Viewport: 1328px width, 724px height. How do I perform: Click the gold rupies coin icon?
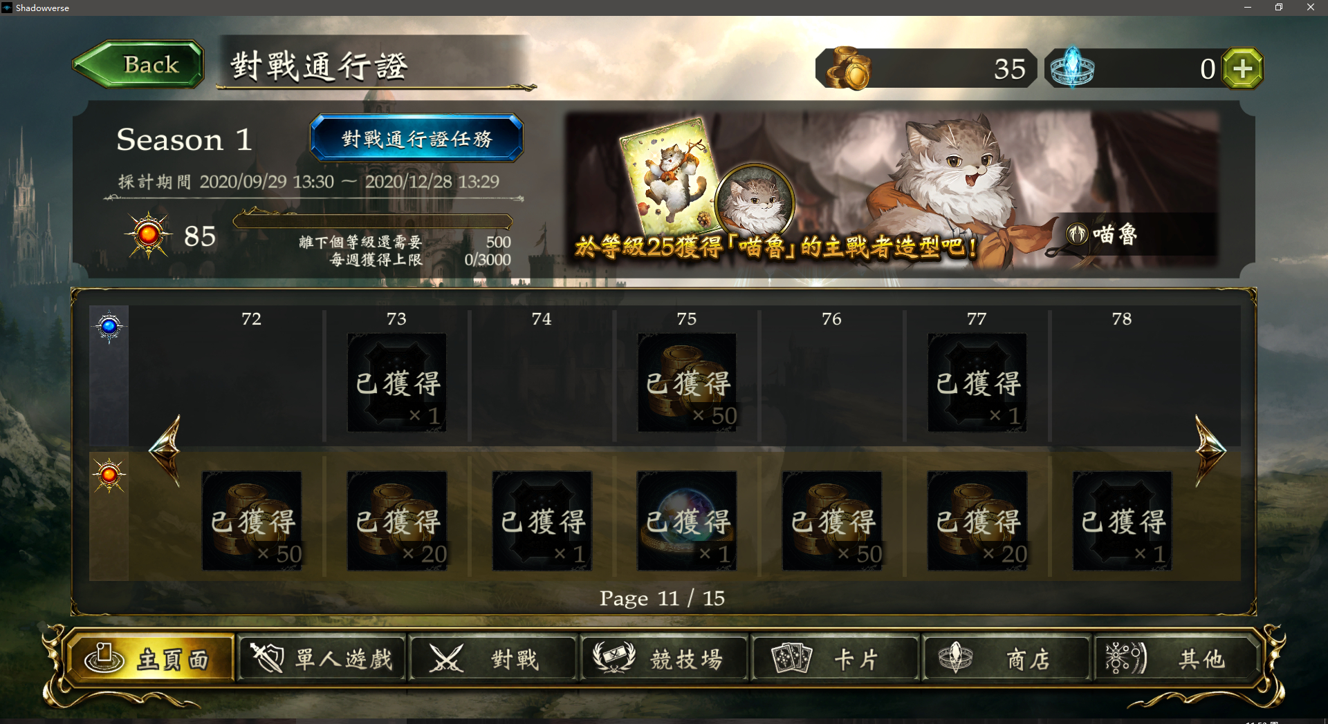click(x=848, y=68)
